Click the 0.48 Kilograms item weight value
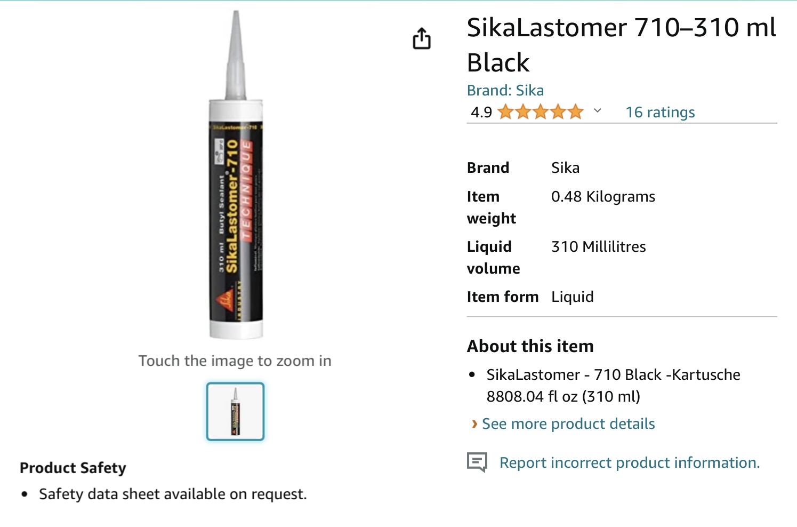 click(603, 197)
